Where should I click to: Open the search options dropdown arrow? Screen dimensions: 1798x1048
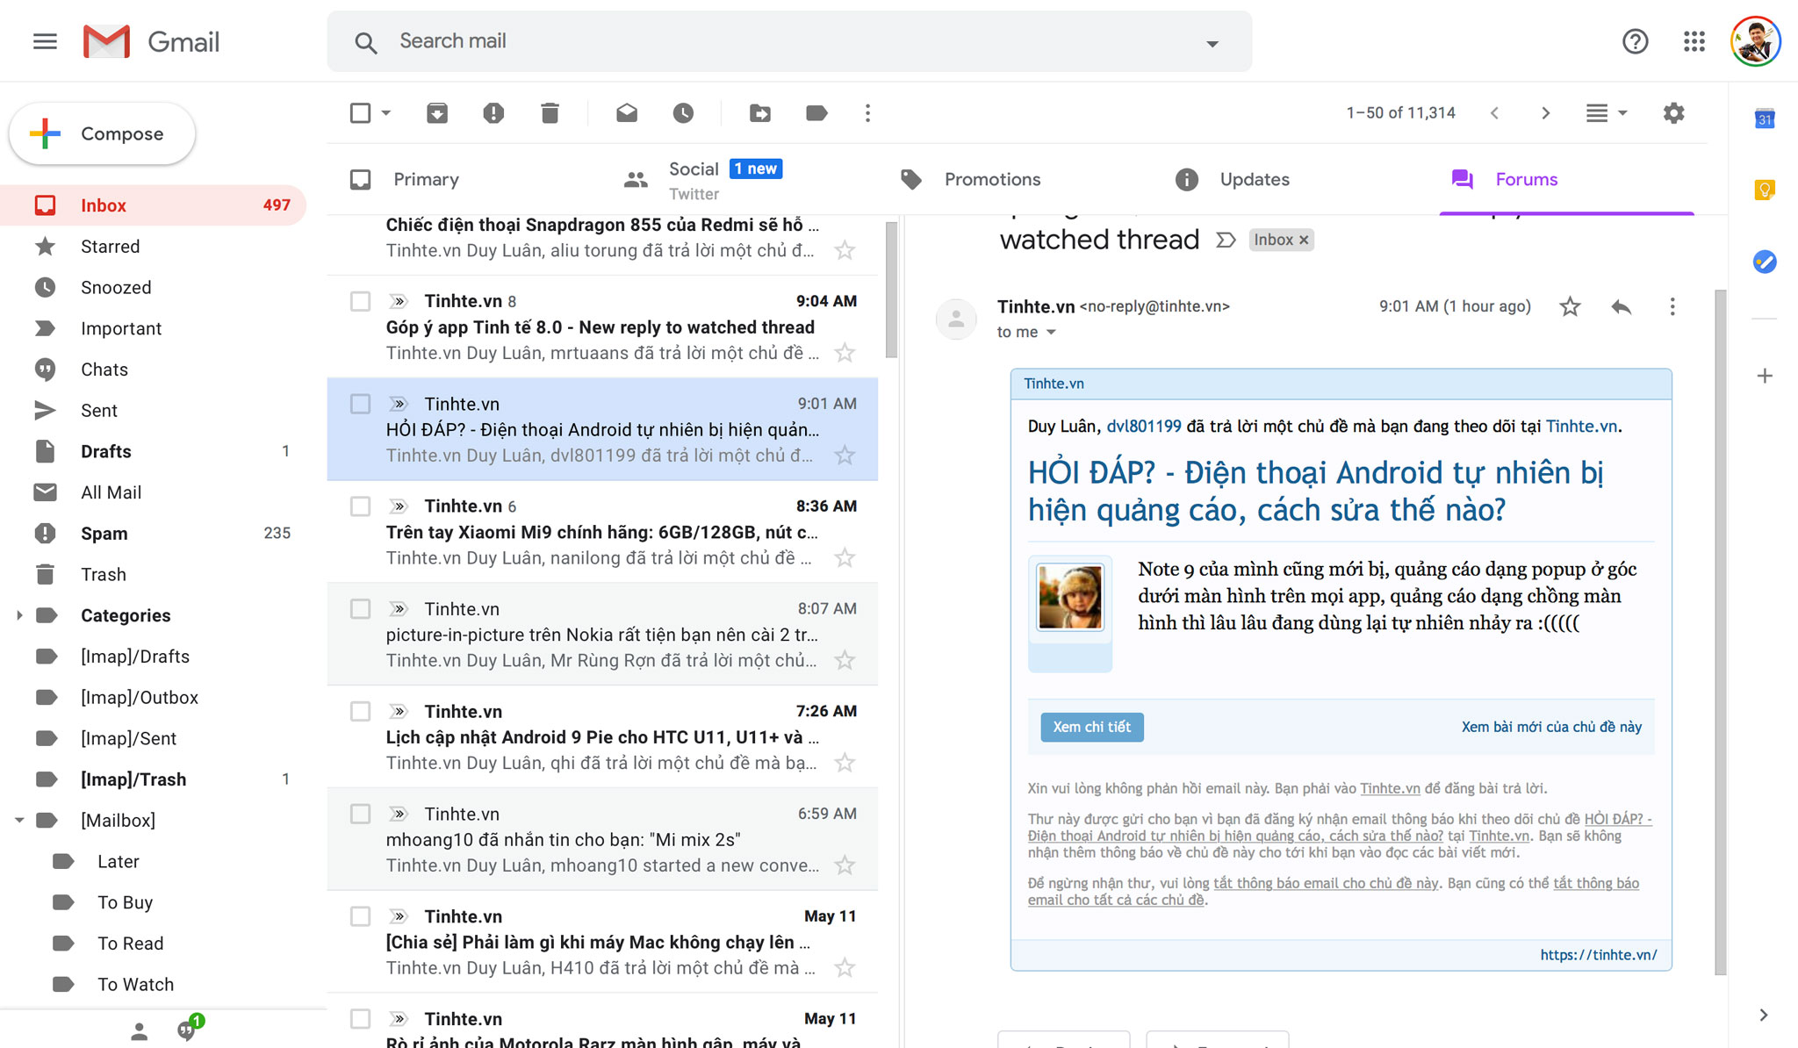1212,43
